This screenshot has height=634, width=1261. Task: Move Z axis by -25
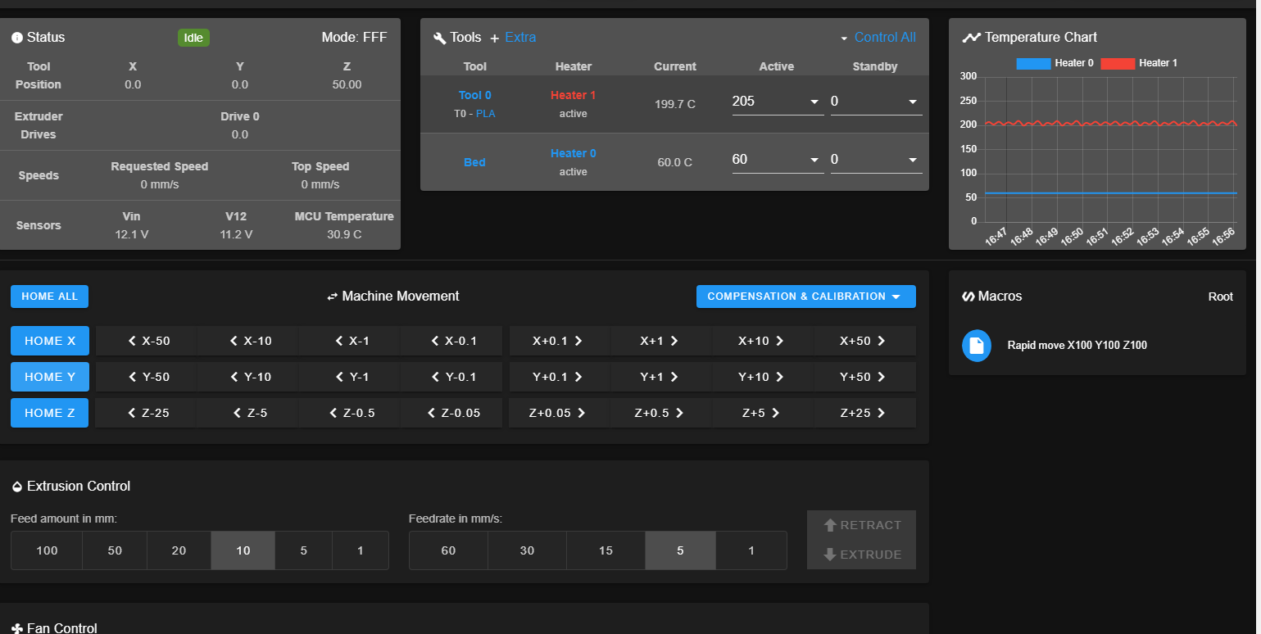click(147, 413)
